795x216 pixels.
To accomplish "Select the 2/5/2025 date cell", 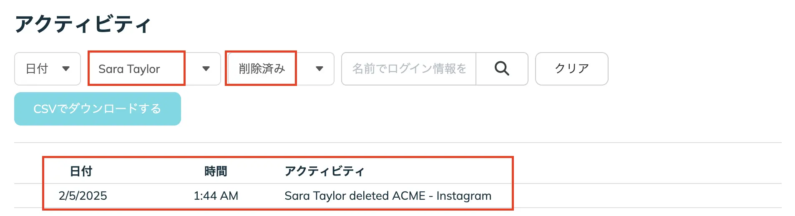I will tap(83, 196).
